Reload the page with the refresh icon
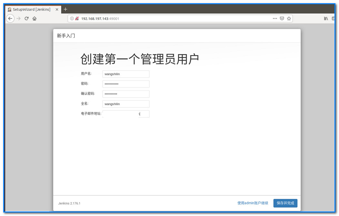Image resolution: width=339 pixels, height=216 pixels. click(x=26, y=19)
